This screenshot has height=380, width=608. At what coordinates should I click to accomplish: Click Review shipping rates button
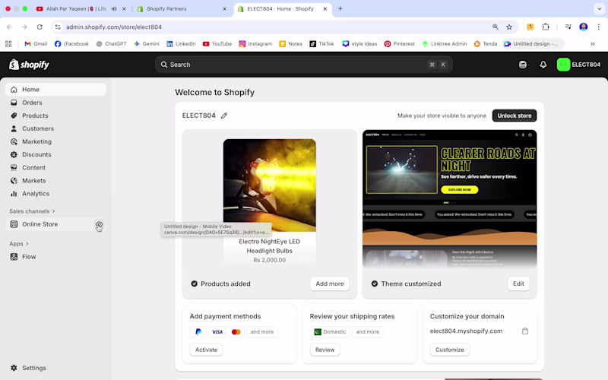pyautogui.click(x=325, y=350)
